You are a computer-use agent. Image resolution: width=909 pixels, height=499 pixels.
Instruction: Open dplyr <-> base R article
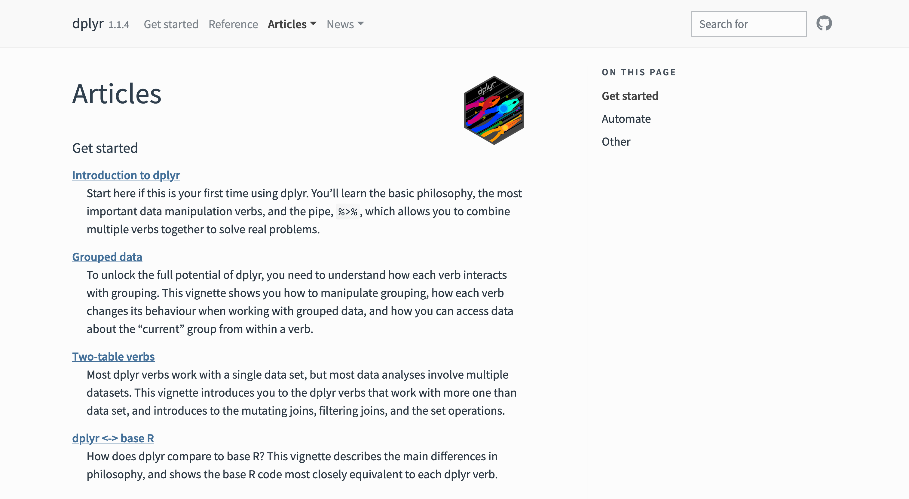click(113, 438)
